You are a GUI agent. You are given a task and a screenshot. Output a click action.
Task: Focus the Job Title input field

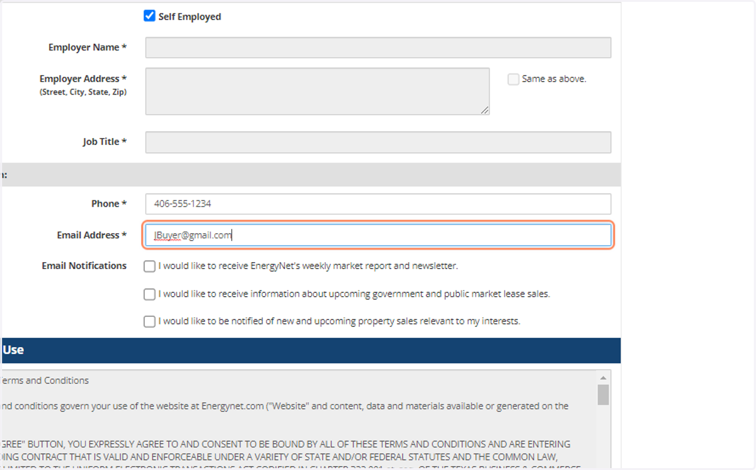click(x=378, y=142)
